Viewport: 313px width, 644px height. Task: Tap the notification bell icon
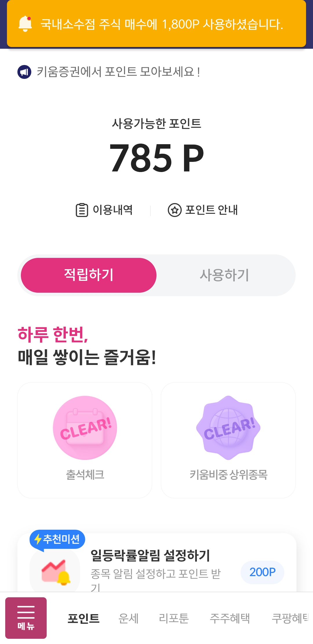point(25,24)
